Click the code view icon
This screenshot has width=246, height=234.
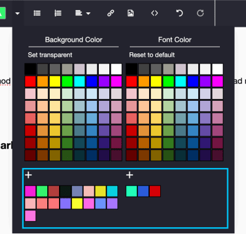155,13
